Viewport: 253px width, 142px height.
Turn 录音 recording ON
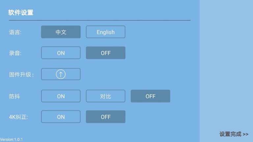point(61,53)
